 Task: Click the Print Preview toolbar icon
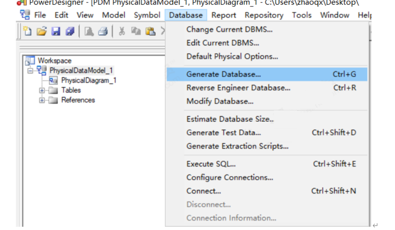click(x=89, y=31)
